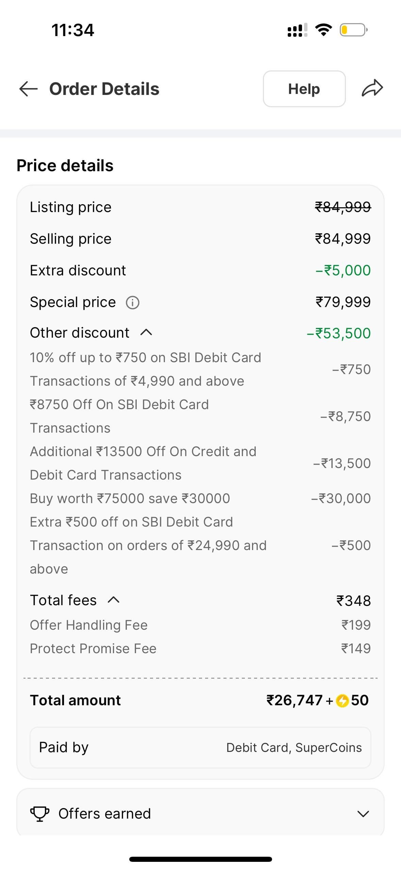
Task: Tap the cellular signal icon
Action: coord(297,30)
